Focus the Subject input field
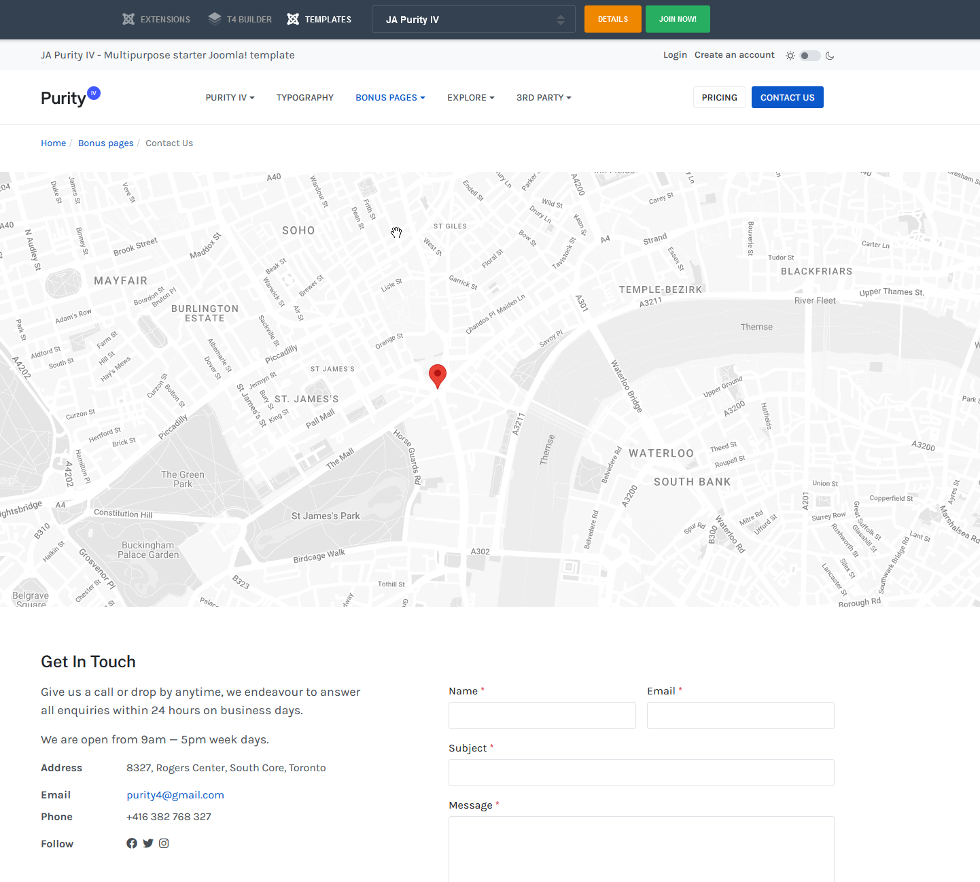 coord(641,773)
